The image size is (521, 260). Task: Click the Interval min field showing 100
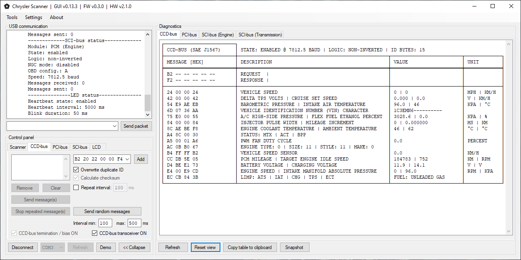click(x=105, y=223)
